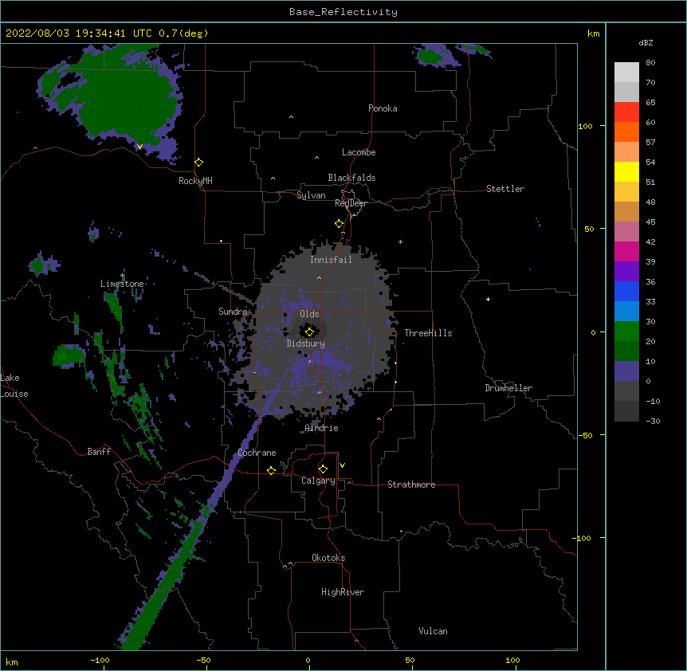Click the Airdrie label
The width and height of the screenshot is (687, 671).
(321, 428)
